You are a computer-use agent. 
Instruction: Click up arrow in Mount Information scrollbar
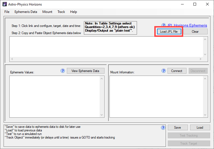[205, 79]
